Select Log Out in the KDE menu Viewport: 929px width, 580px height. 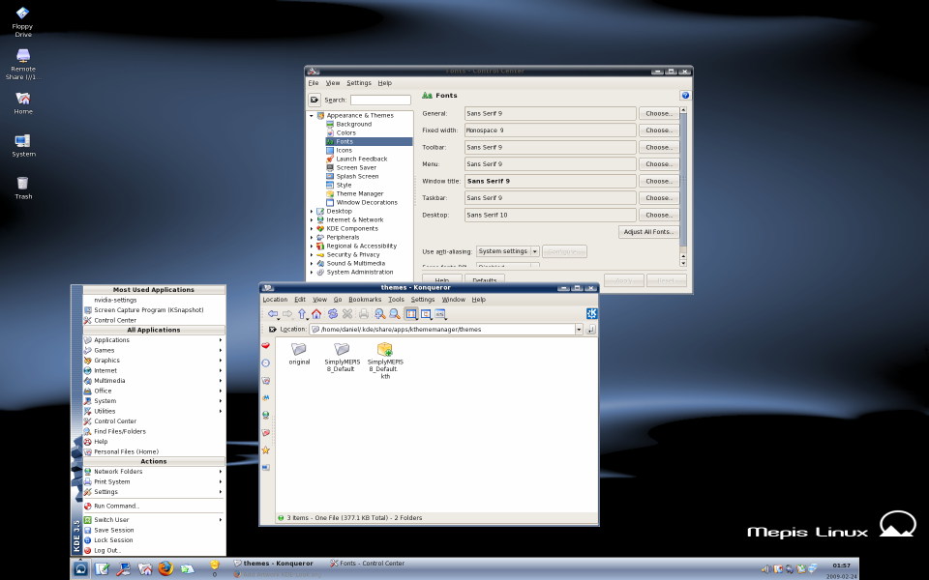[154, 550]
